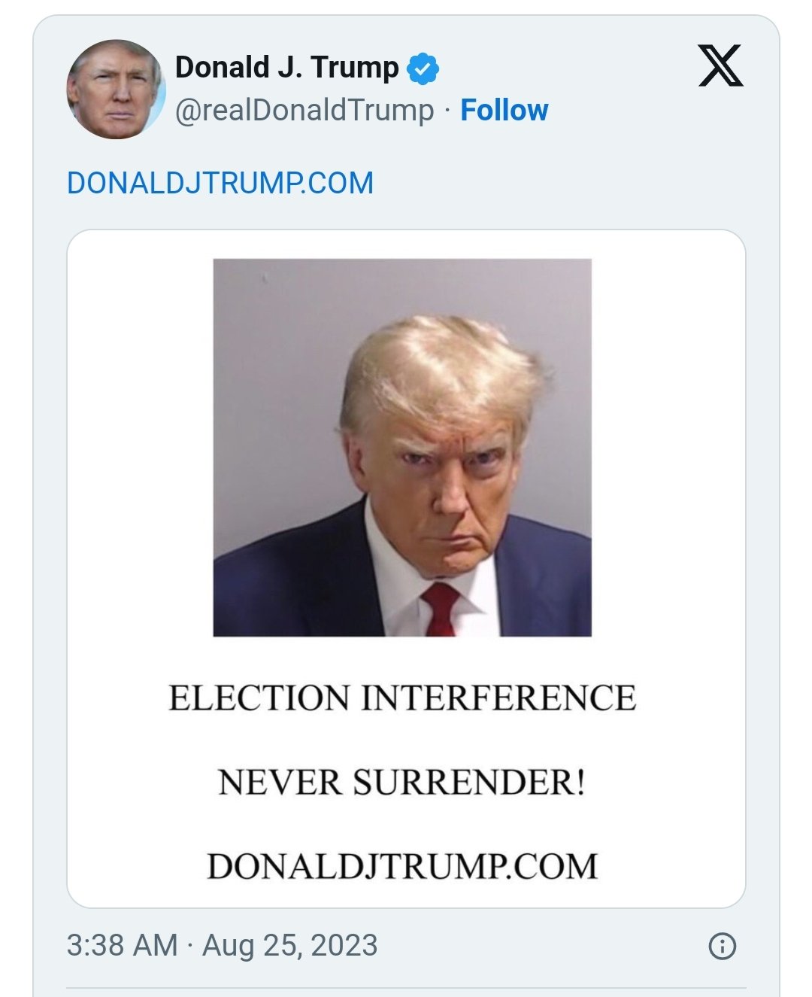This screenshot has height=997, width=812.
Task: Open the photo inside the media card
Action: (x=402, y=448)
